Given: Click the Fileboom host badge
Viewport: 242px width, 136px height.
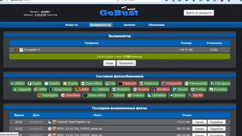Looking at the screenshot, I should (x=127, y=83).
